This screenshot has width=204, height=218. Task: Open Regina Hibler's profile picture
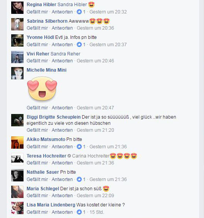[x=17, y=8]
